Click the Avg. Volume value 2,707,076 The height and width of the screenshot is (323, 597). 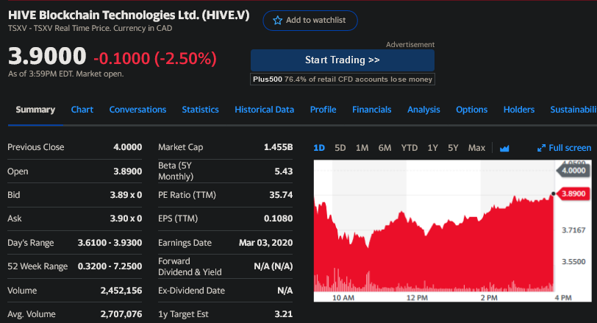121,314
